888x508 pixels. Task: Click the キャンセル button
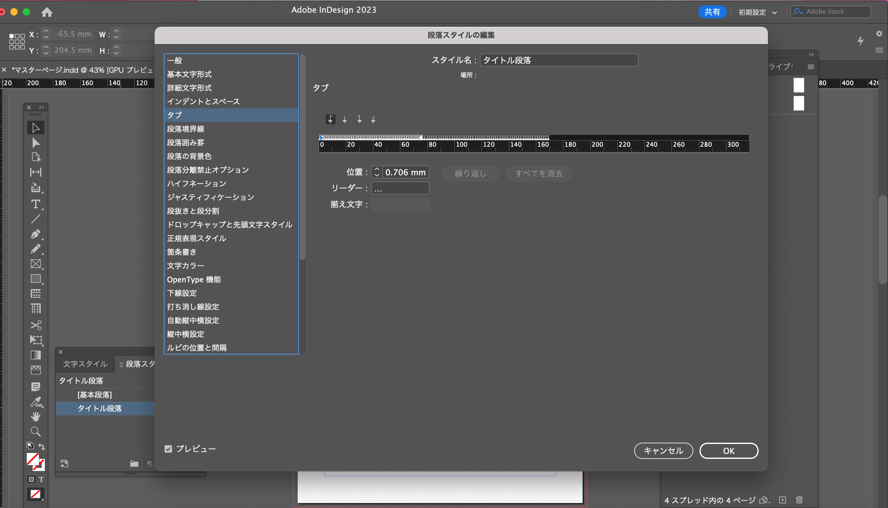(663, 451)
